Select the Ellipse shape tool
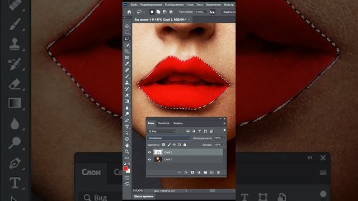The width and height of the screenshot is (358, 201). [127, 139]
